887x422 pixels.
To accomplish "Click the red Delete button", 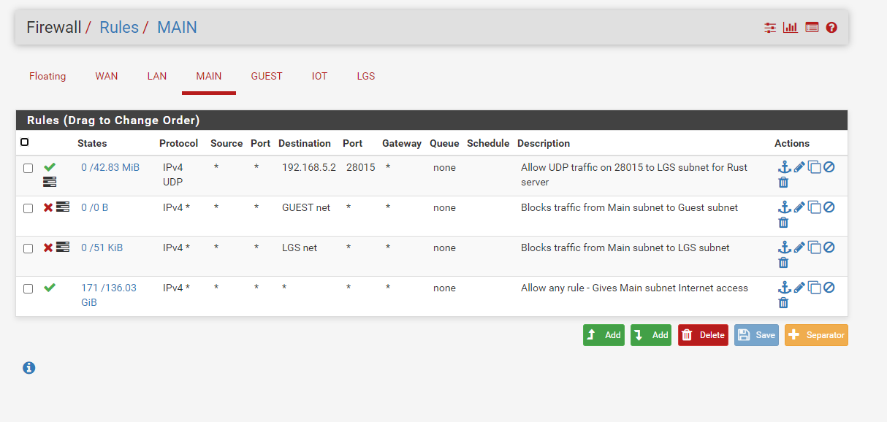I will pos(703,335).
